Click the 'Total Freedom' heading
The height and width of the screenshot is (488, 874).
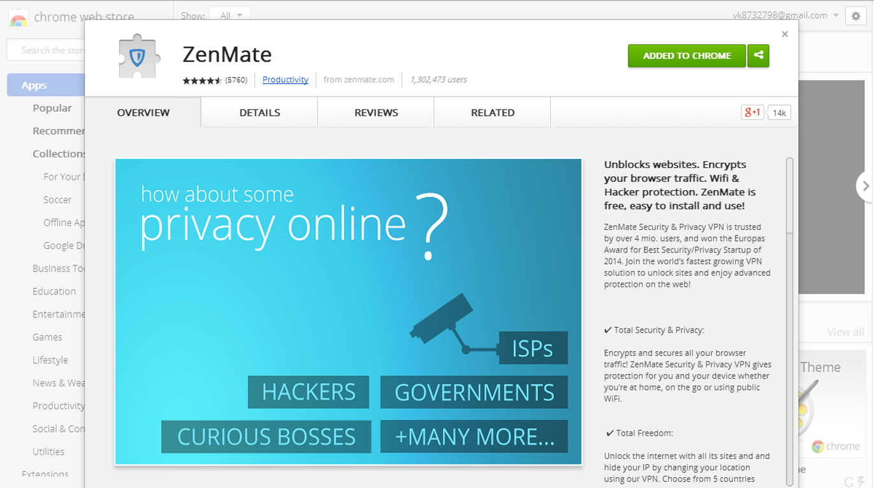[639, 433]
